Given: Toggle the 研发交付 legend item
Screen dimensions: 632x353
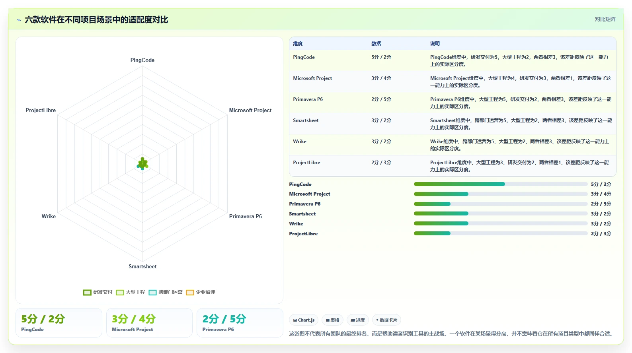Looking at the screenshot, I should pyautogui.click(x=98, y=292).
